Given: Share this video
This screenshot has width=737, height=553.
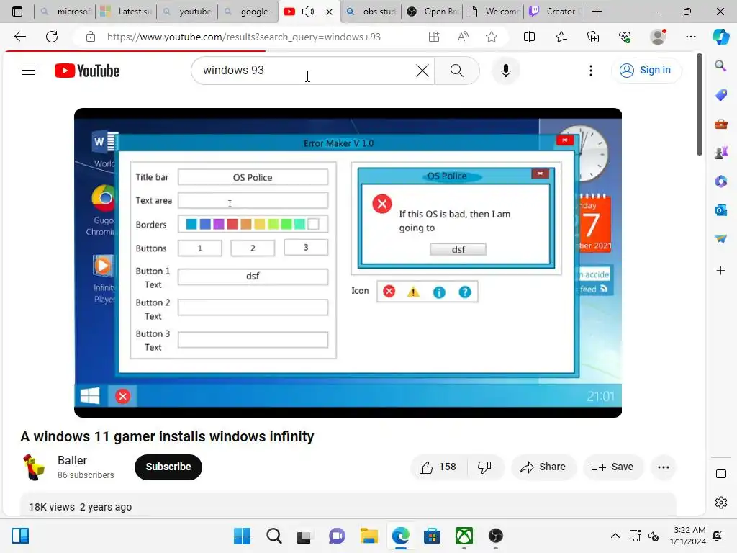Looking at the screenshot, I should click(x=543, y=467).
